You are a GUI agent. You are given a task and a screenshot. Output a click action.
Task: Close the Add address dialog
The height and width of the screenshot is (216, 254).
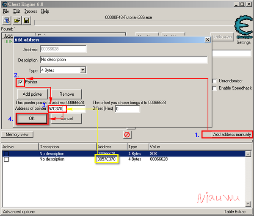pyautogui.click(x=207, y=40)
